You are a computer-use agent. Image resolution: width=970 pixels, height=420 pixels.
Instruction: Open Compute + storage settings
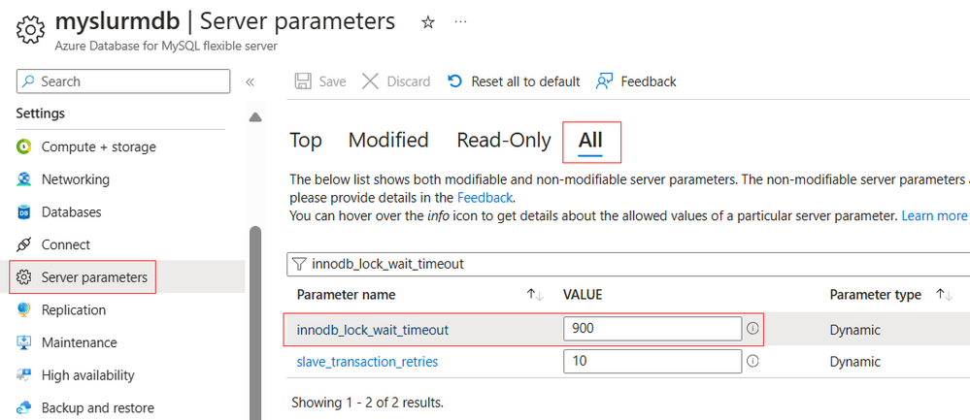98,147
